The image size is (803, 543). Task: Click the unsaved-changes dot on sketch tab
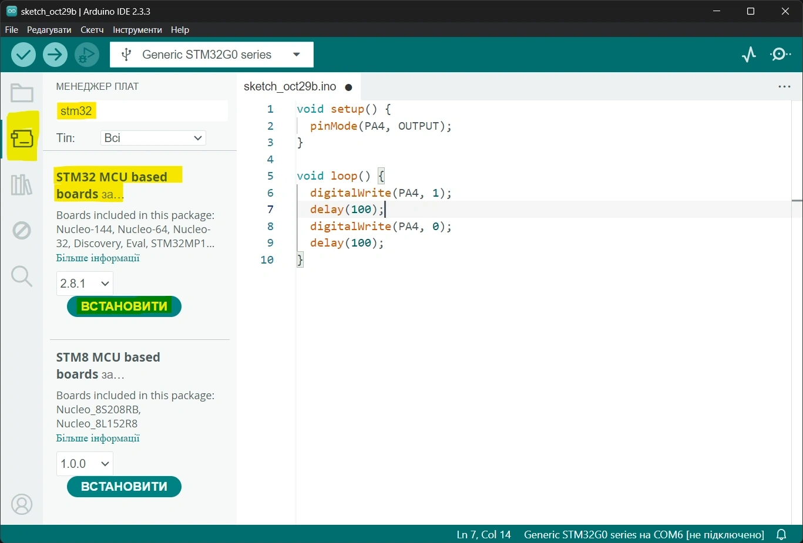(x=348, y=87)
